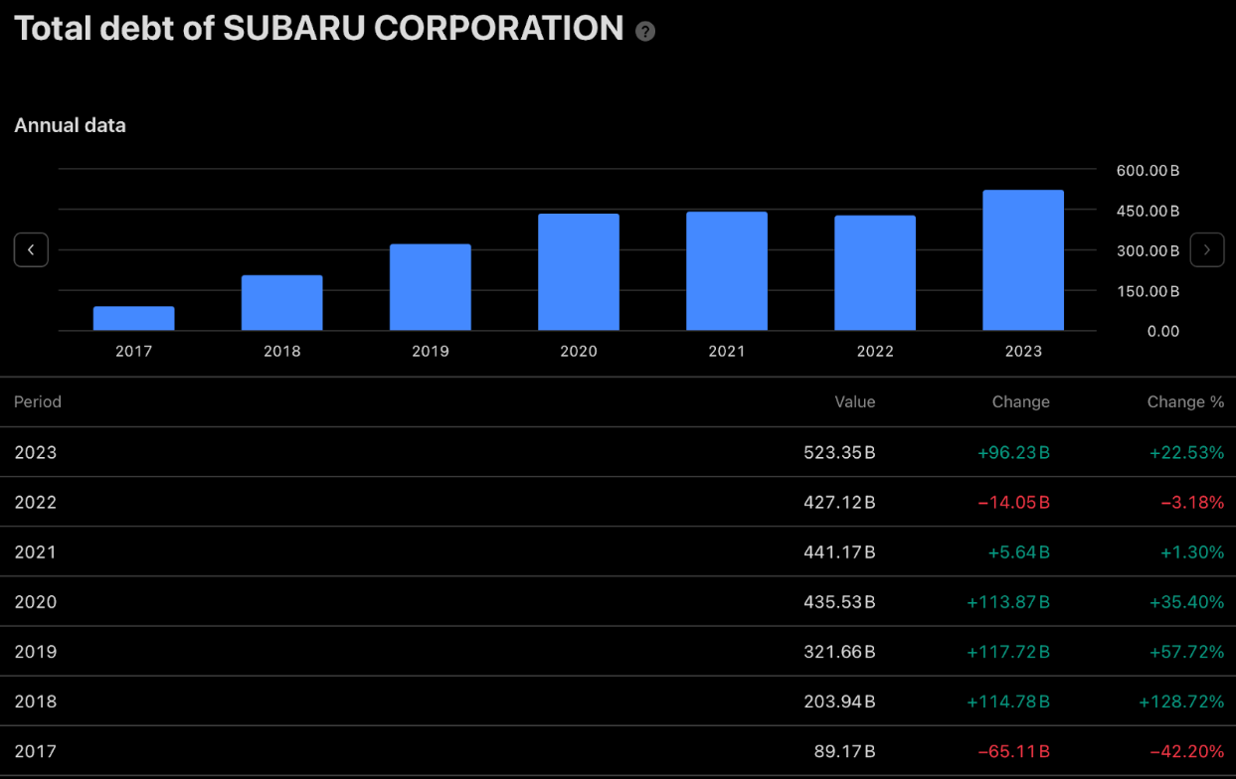Click the value 435.53B
Viewport: 1236px width, 779px height.
(839, 602)
